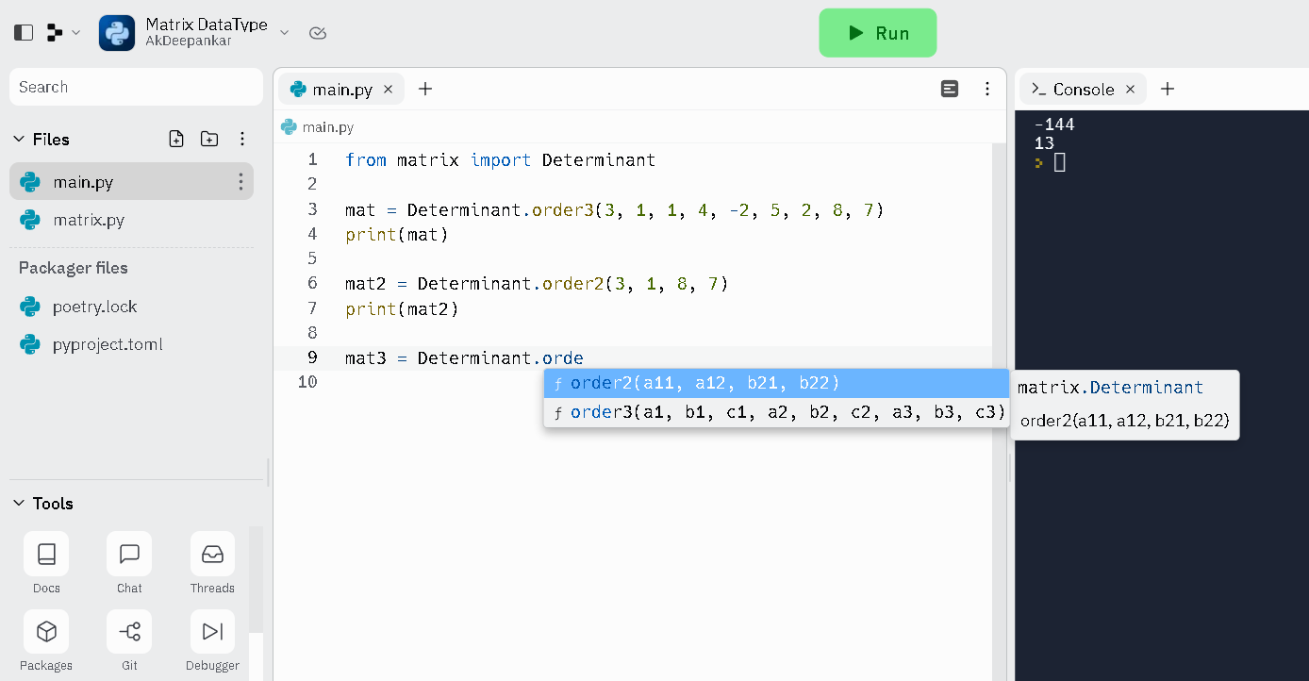Screen dimensions: 1309x681
Task: Collapse the Tools section
Action: click(19, 504)
